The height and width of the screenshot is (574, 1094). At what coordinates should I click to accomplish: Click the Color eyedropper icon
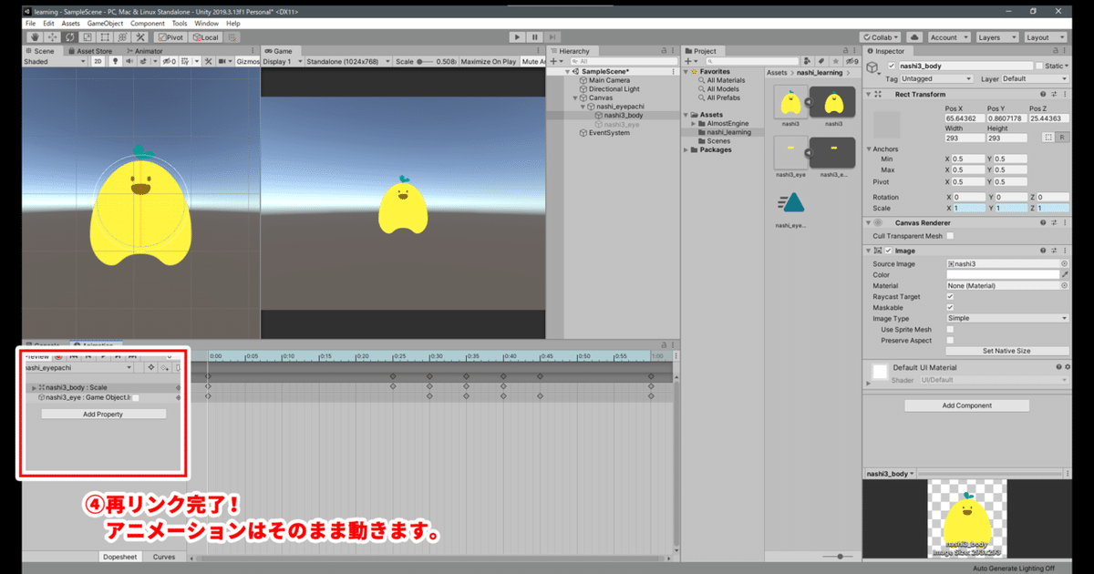[1065, 274]
